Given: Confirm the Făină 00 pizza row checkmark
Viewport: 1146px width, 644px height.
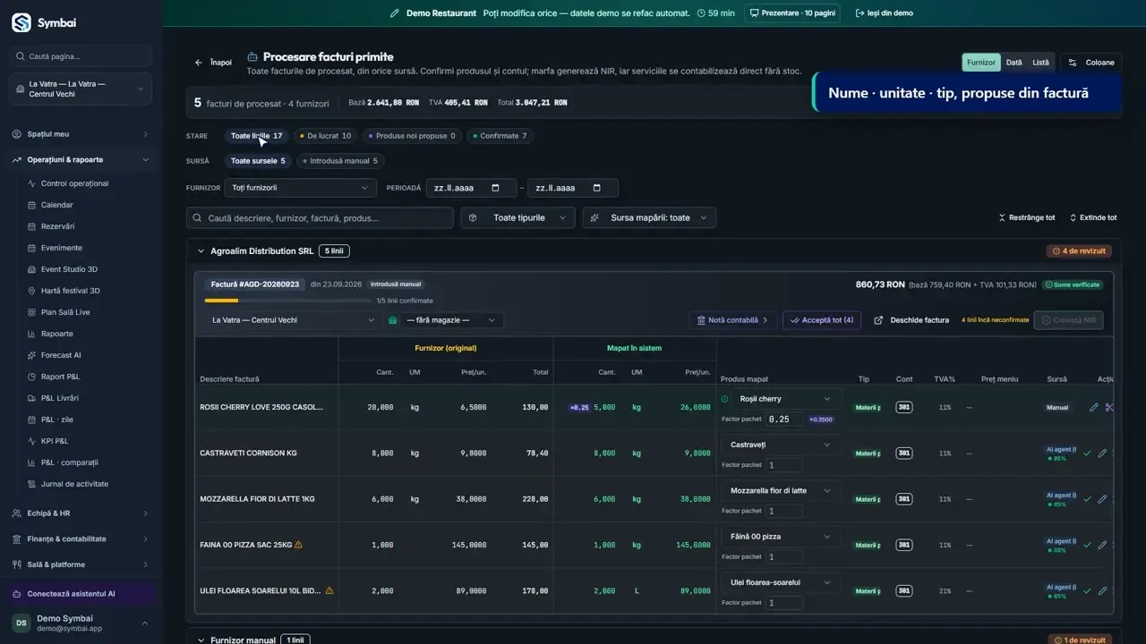Looking at the screenshot, I should pyautogui.click(x=1087, y=545).
